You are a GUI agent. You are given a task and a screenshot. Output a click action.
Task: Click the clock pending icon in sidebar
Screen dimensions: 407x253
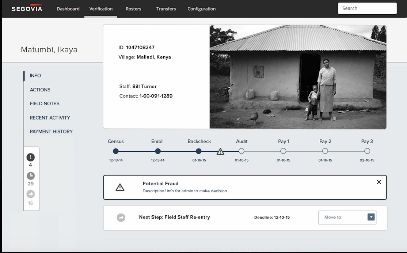(x=31, y=176)
